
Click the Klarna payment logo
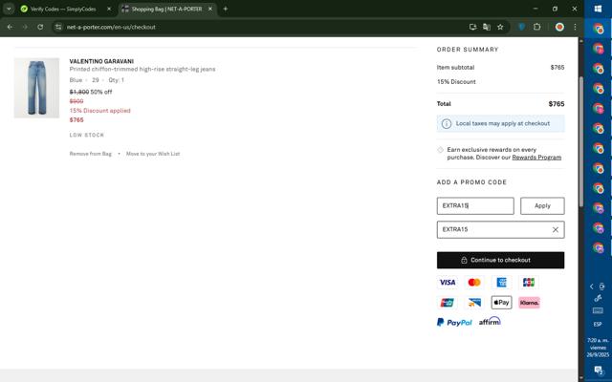coord(529,303)
